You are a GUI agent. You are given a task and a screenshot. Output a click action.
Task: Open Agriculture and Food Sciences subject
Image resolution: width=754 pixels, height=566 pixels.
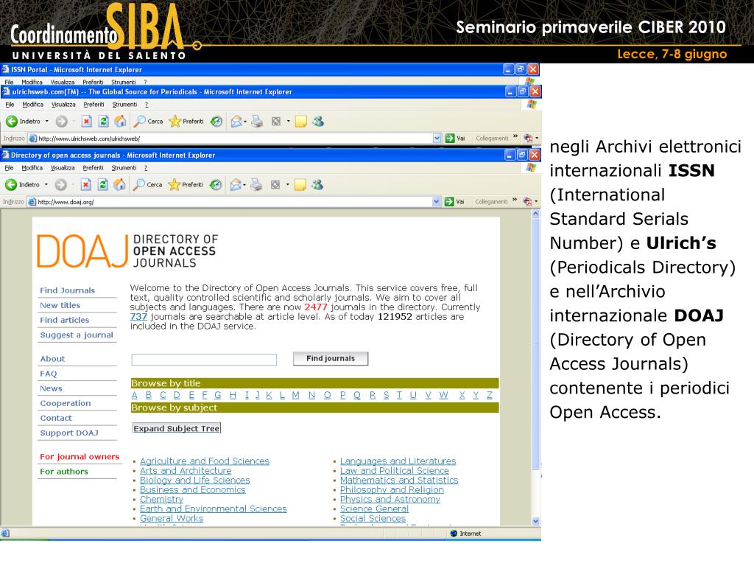205,461
